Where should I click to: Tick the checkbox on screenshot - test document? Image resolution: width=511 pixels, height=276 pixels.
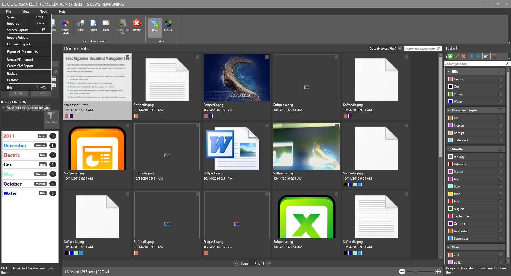[x=128, y=57]
